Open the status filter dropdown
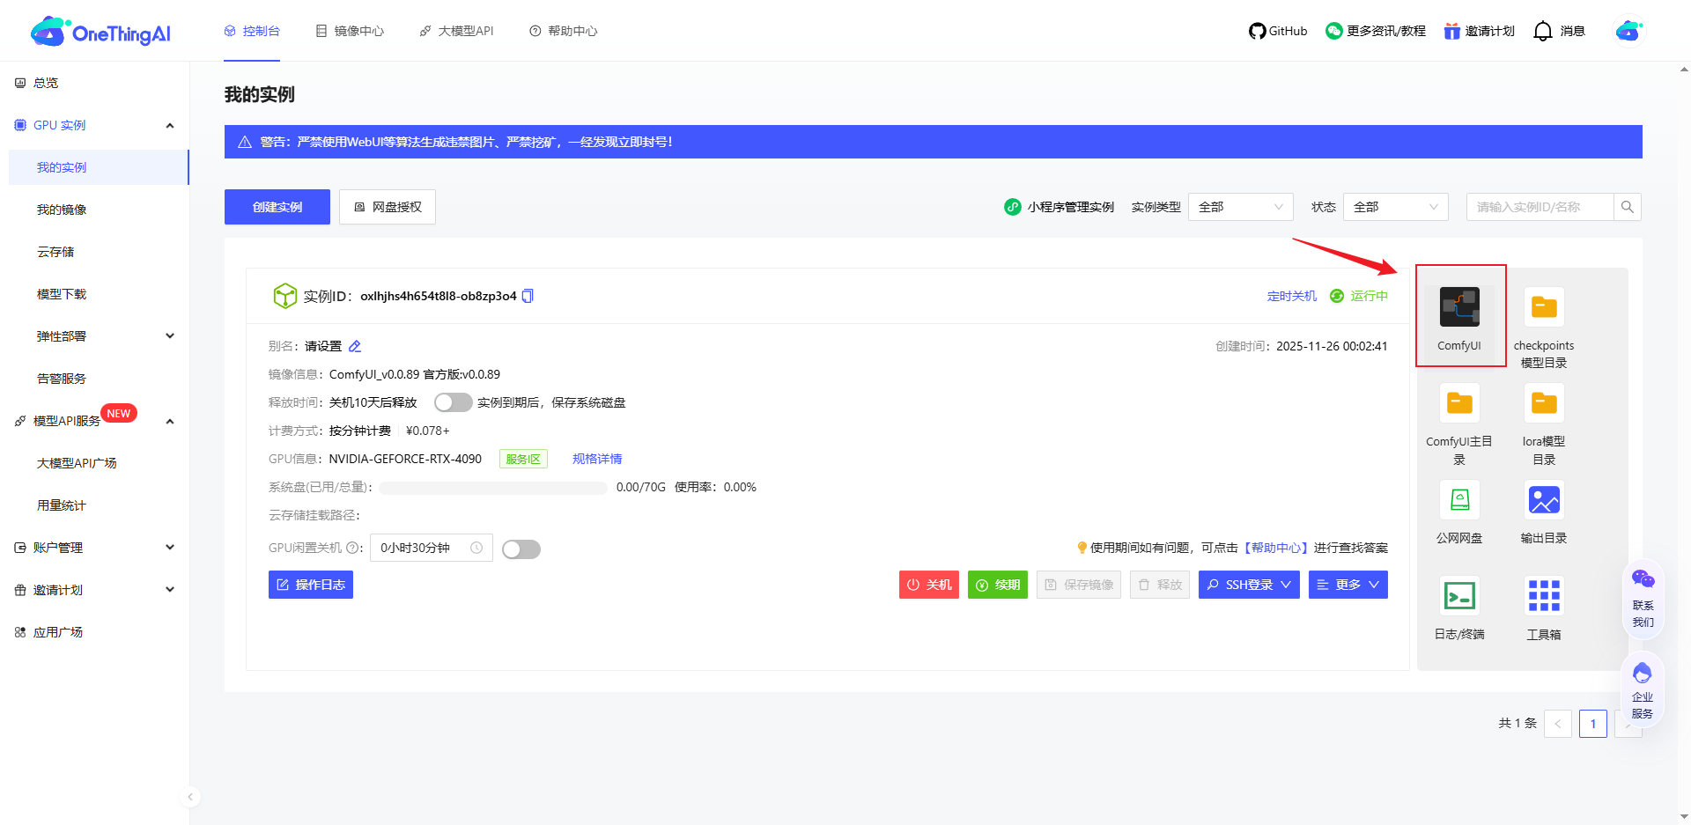 coord(1395,207)
